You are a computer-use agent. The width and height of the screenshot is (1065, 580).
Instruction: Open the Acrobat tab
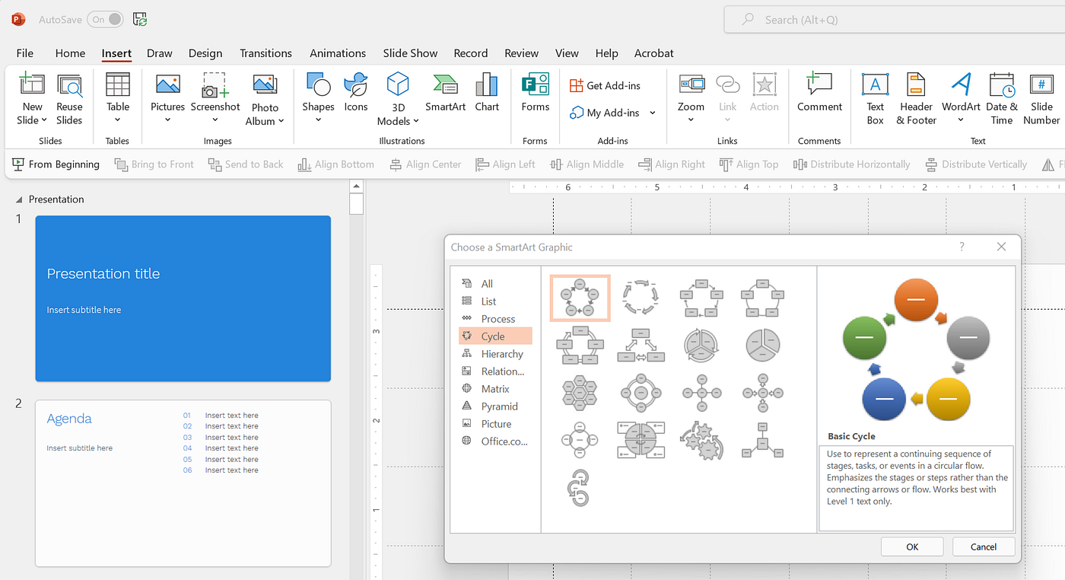654,53
